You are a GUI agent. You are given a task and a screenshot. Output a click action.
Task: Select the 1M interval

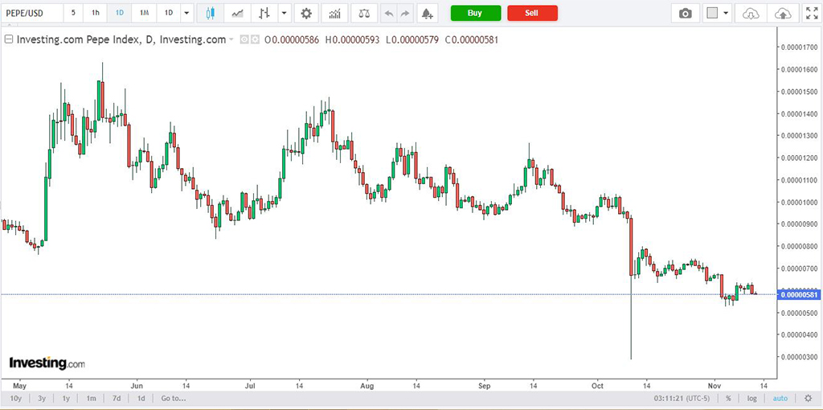pos(144,13)
